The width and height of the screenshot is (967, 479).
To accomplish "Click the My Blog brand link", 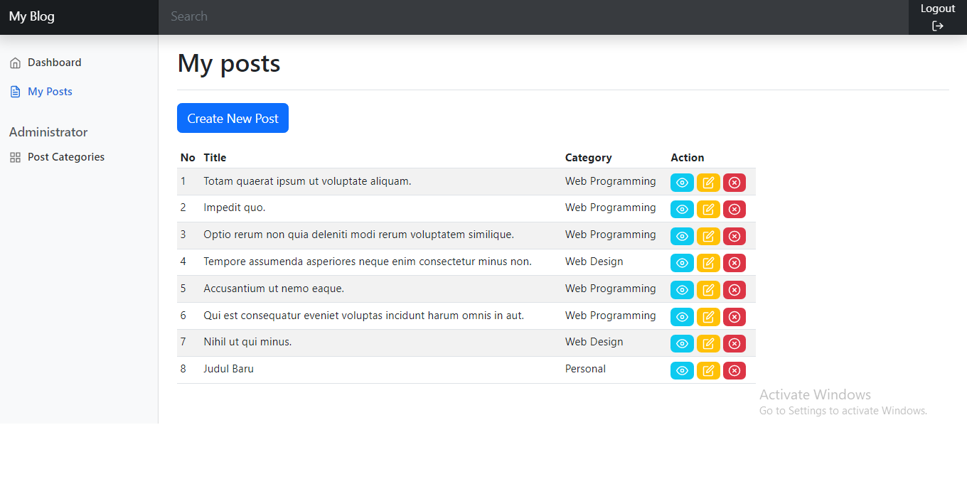I will pos(32,16).
